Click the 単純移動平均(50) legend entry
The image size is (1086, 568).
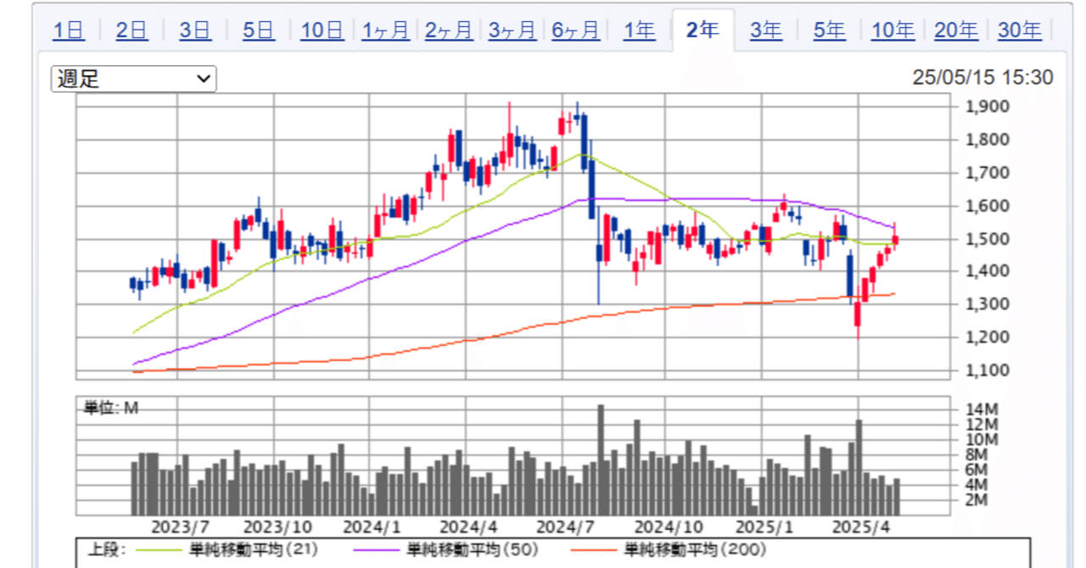[473, 550]
